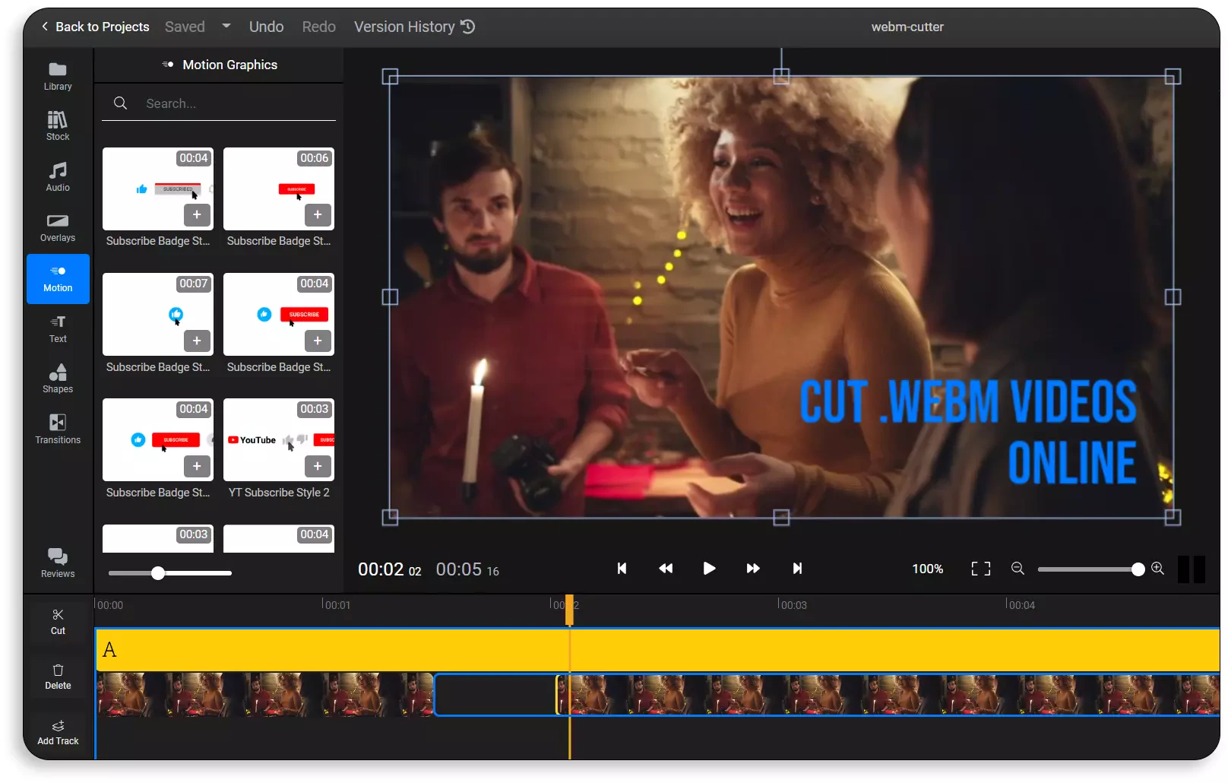The image size is (1228, 783).
Task: Expand the Saved status dropdown
Action: coord(226,26)
